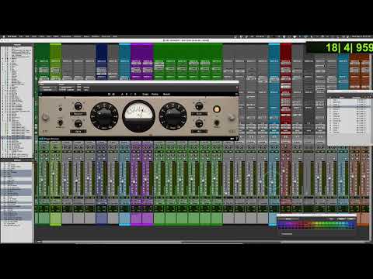Click the dark blue track's color strip at bottom
The height and width of the screenshot is (279, 373).
tap(102, 219)
